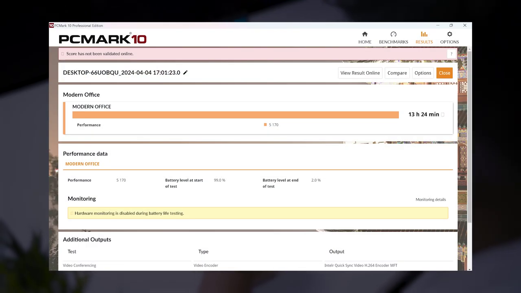Image resolution: width=521 pixels, height=293 pixels.
Task: Click the pencil icon to rename result
Action: click(x=185, y=72)
